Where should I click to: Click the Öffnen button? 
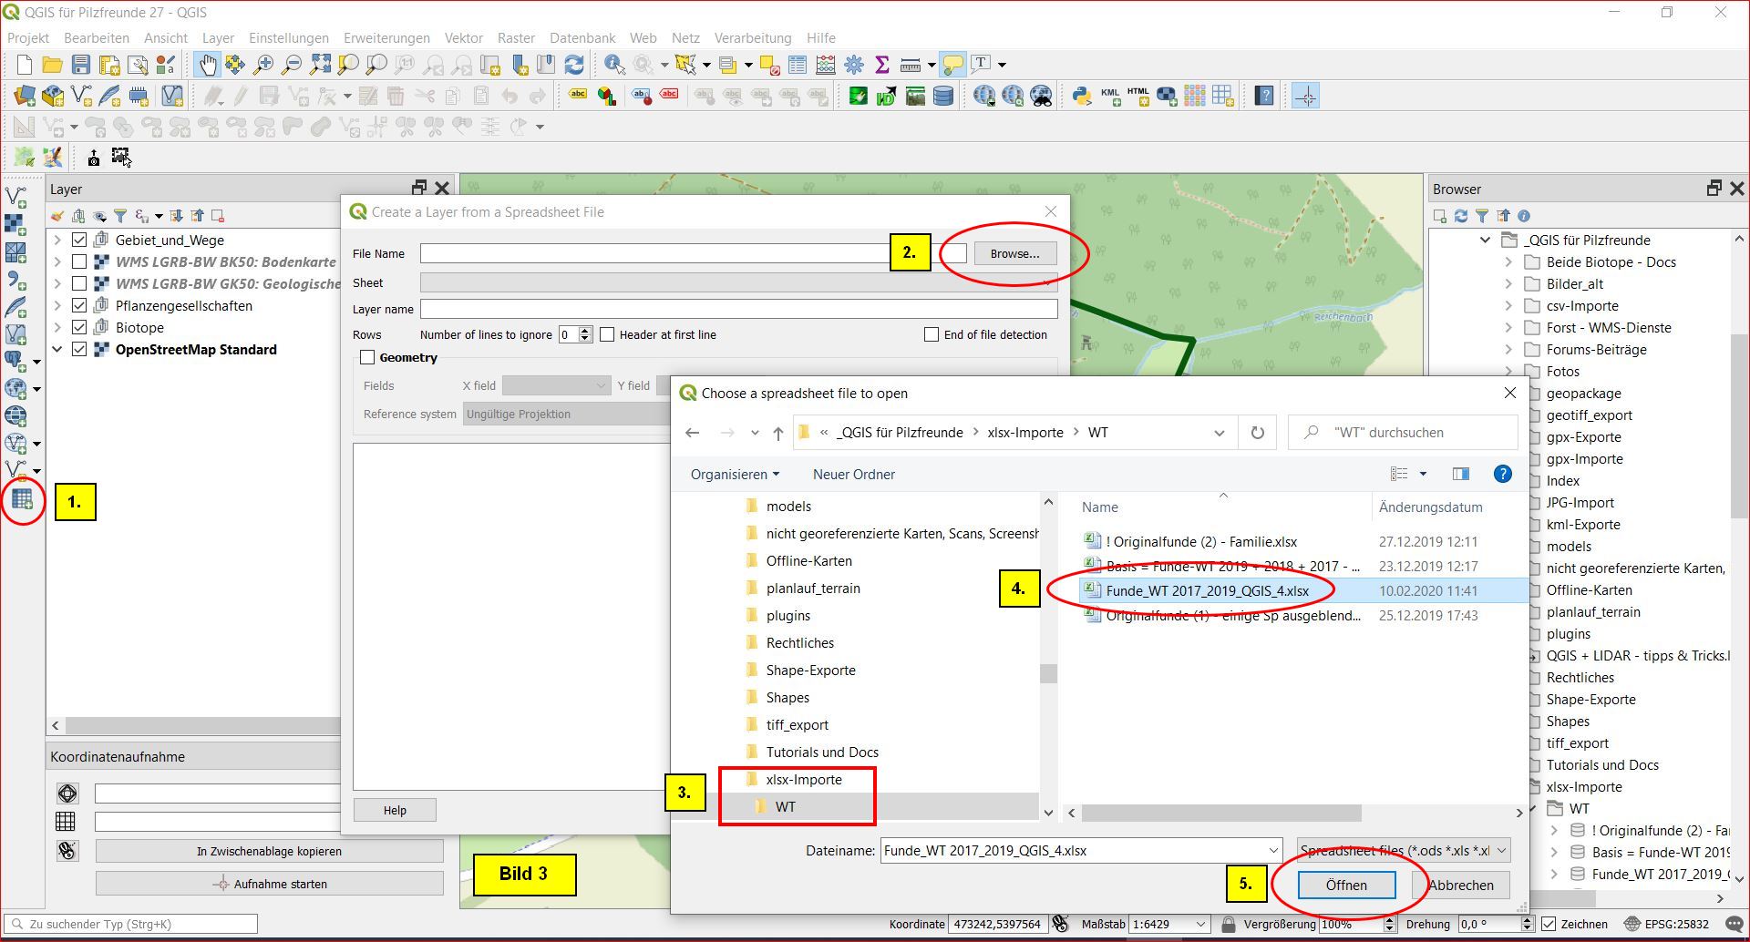(x=1346, y=885)
